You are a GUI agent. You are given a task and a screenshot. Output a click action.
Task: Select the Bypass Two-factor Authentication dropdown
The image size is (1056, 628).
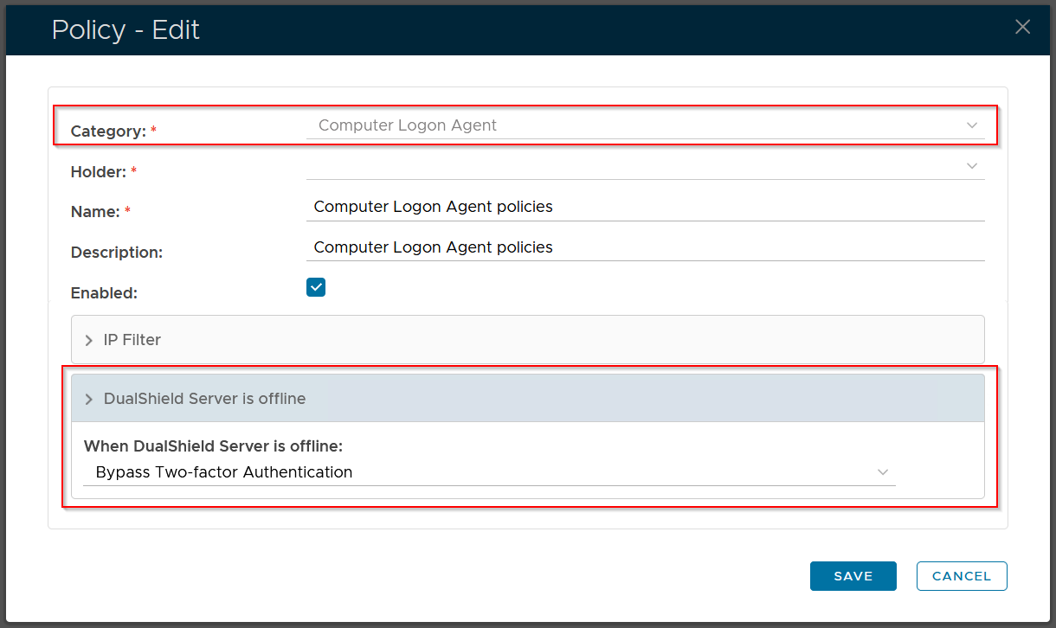(485, 472)
